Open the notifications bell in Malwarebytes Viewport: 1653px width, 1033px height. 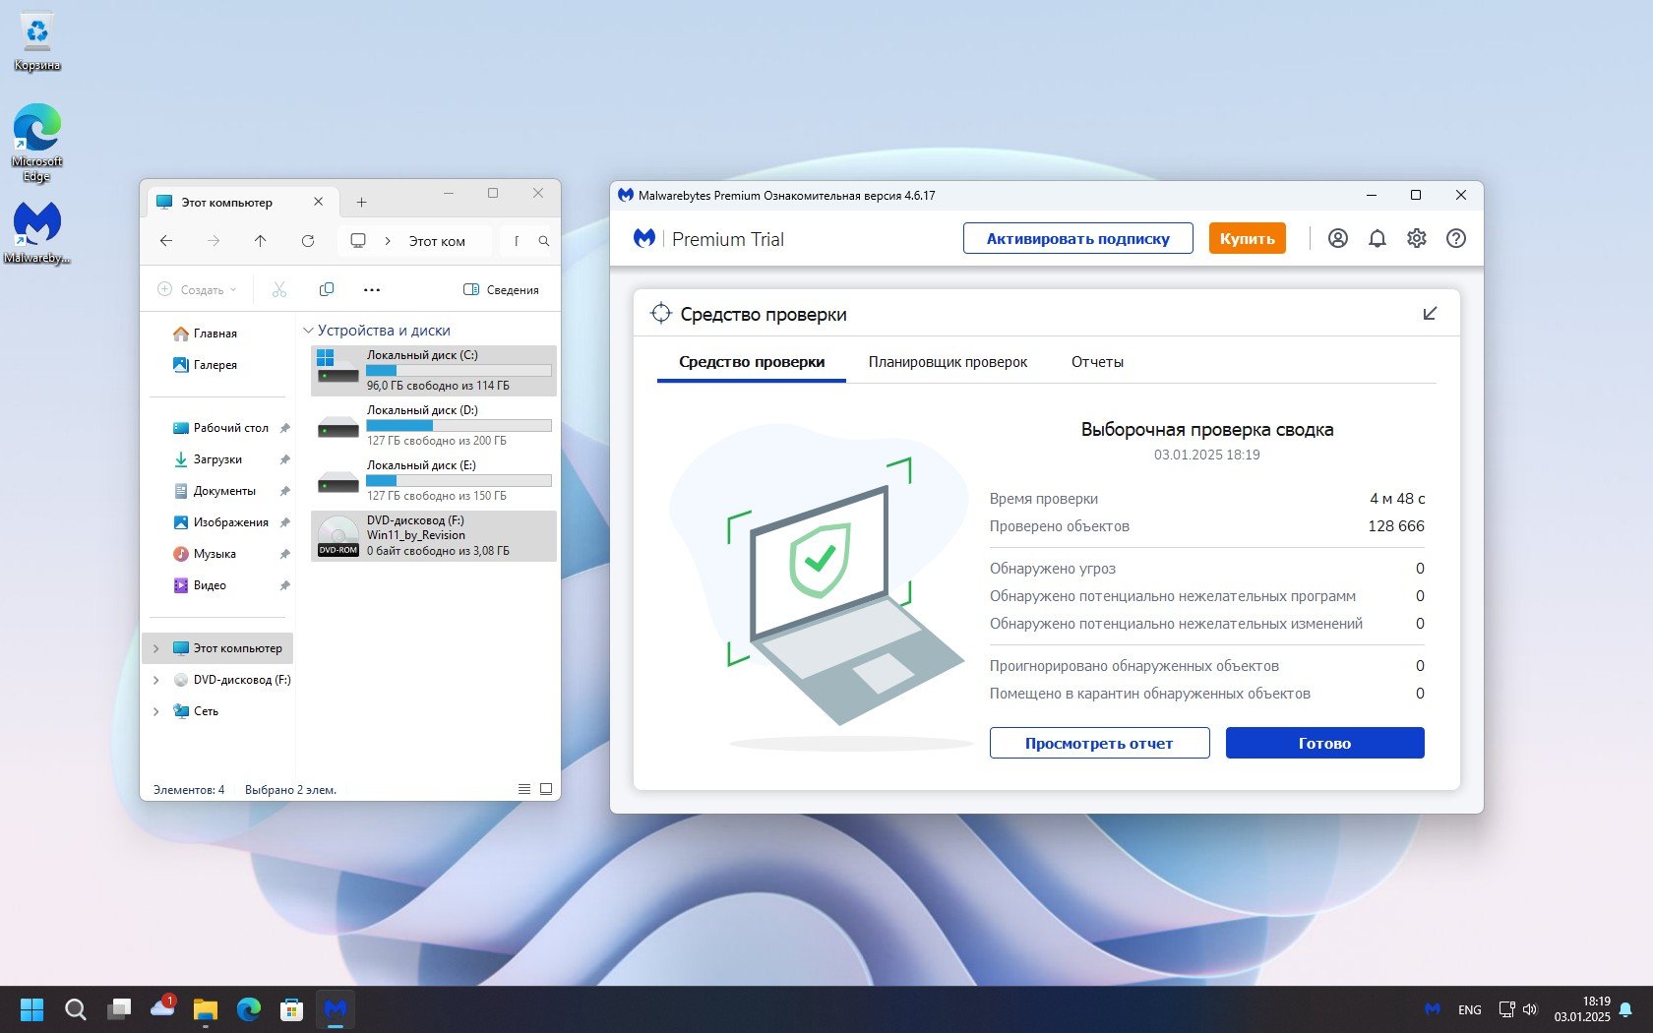pos(1377,238)
